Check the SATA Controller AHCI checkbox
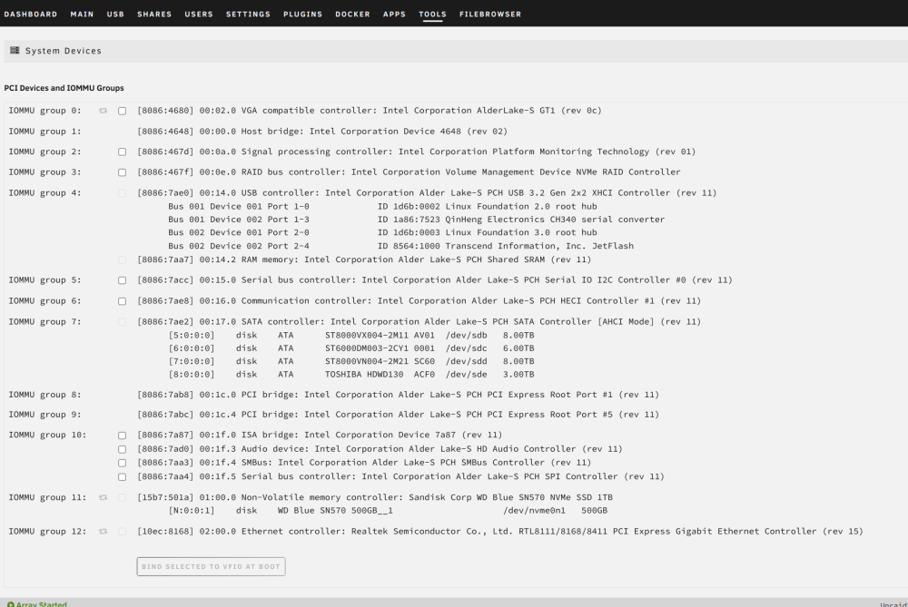The height and width of the screenshot is (607, 908). [123, 322]
